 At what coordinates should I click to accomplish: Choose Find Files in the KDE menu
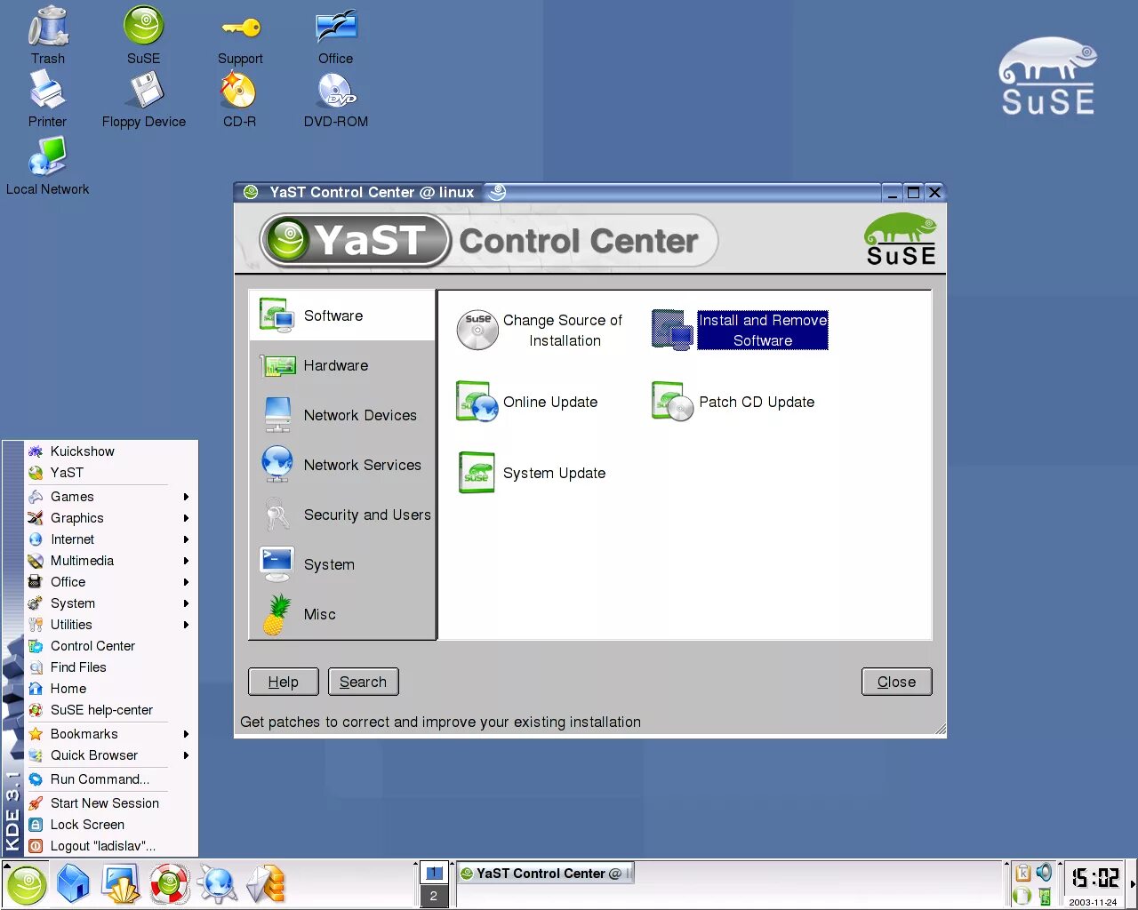110,667
